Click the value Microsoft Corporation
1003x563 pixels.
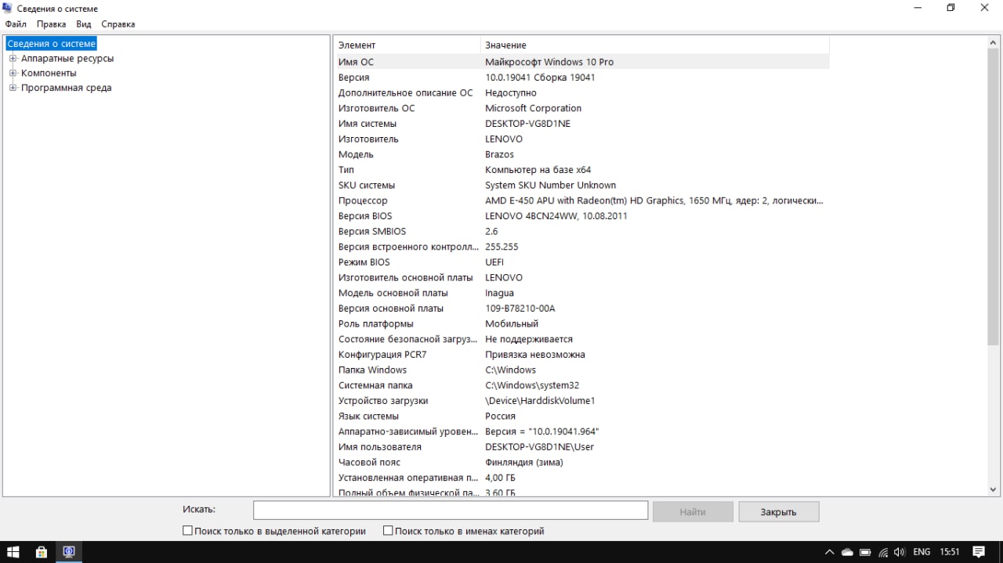533,108
